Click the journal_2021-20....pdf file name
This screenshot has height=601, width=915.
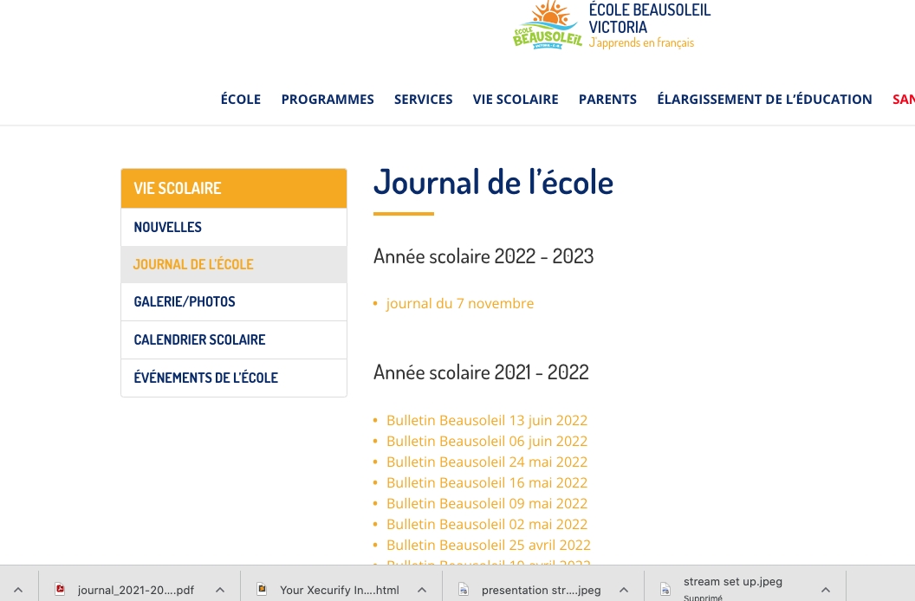[x=135, y=590]
